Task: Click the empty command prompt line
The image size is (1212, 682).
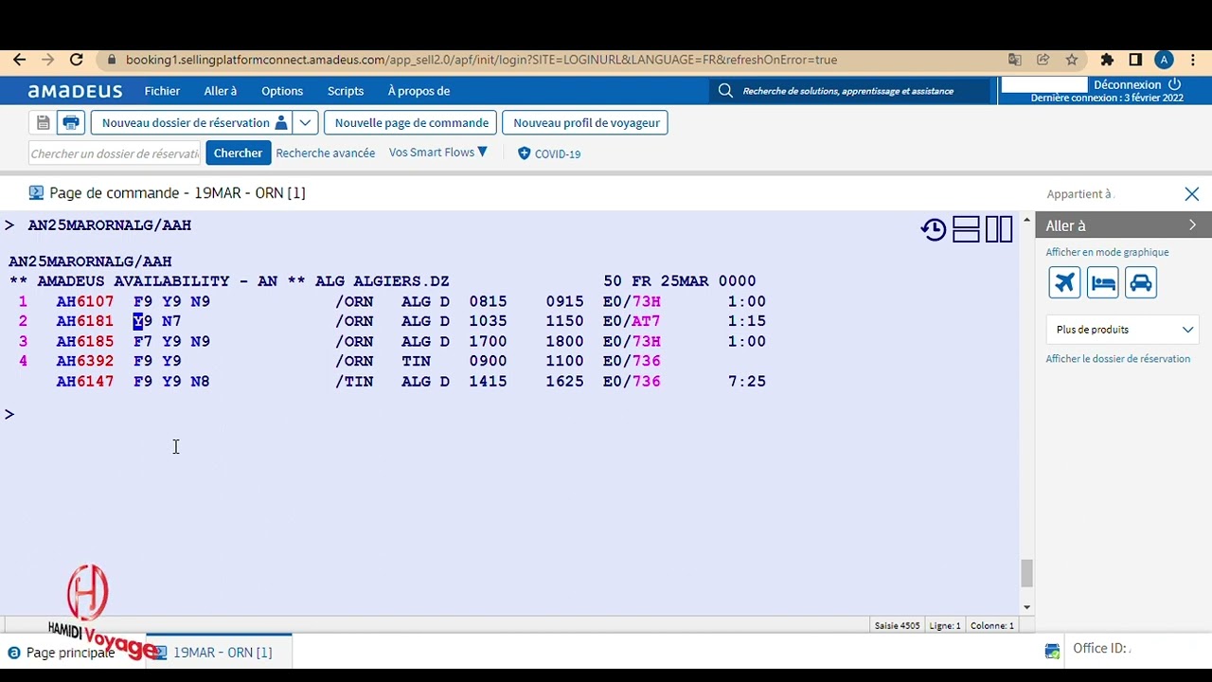Action: (511, 414)
